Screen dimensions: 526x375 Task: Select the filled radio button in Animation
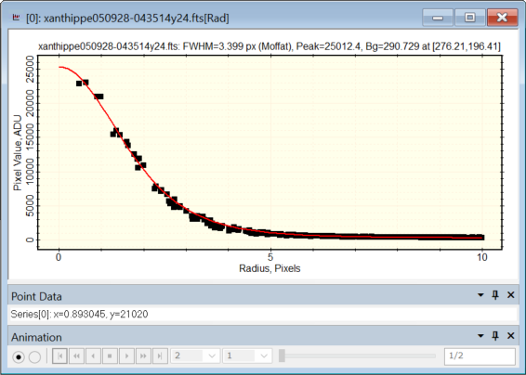(19, 357)
